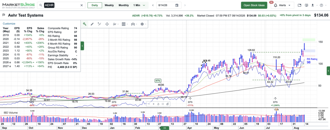Screen dimensions: 330x130
Task: Switch to the Monthly chart tab
Action: [123, 5]
